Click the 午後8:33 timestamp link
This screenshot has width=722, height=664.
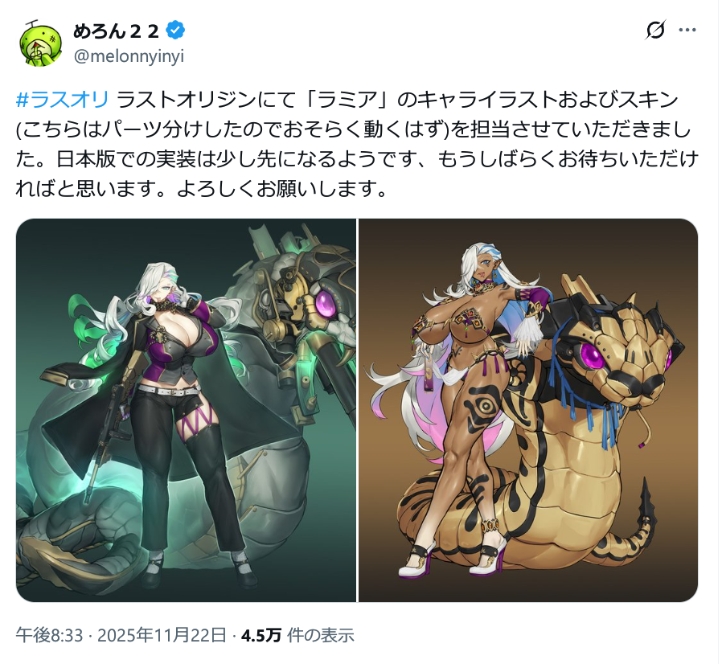(49, 635)
